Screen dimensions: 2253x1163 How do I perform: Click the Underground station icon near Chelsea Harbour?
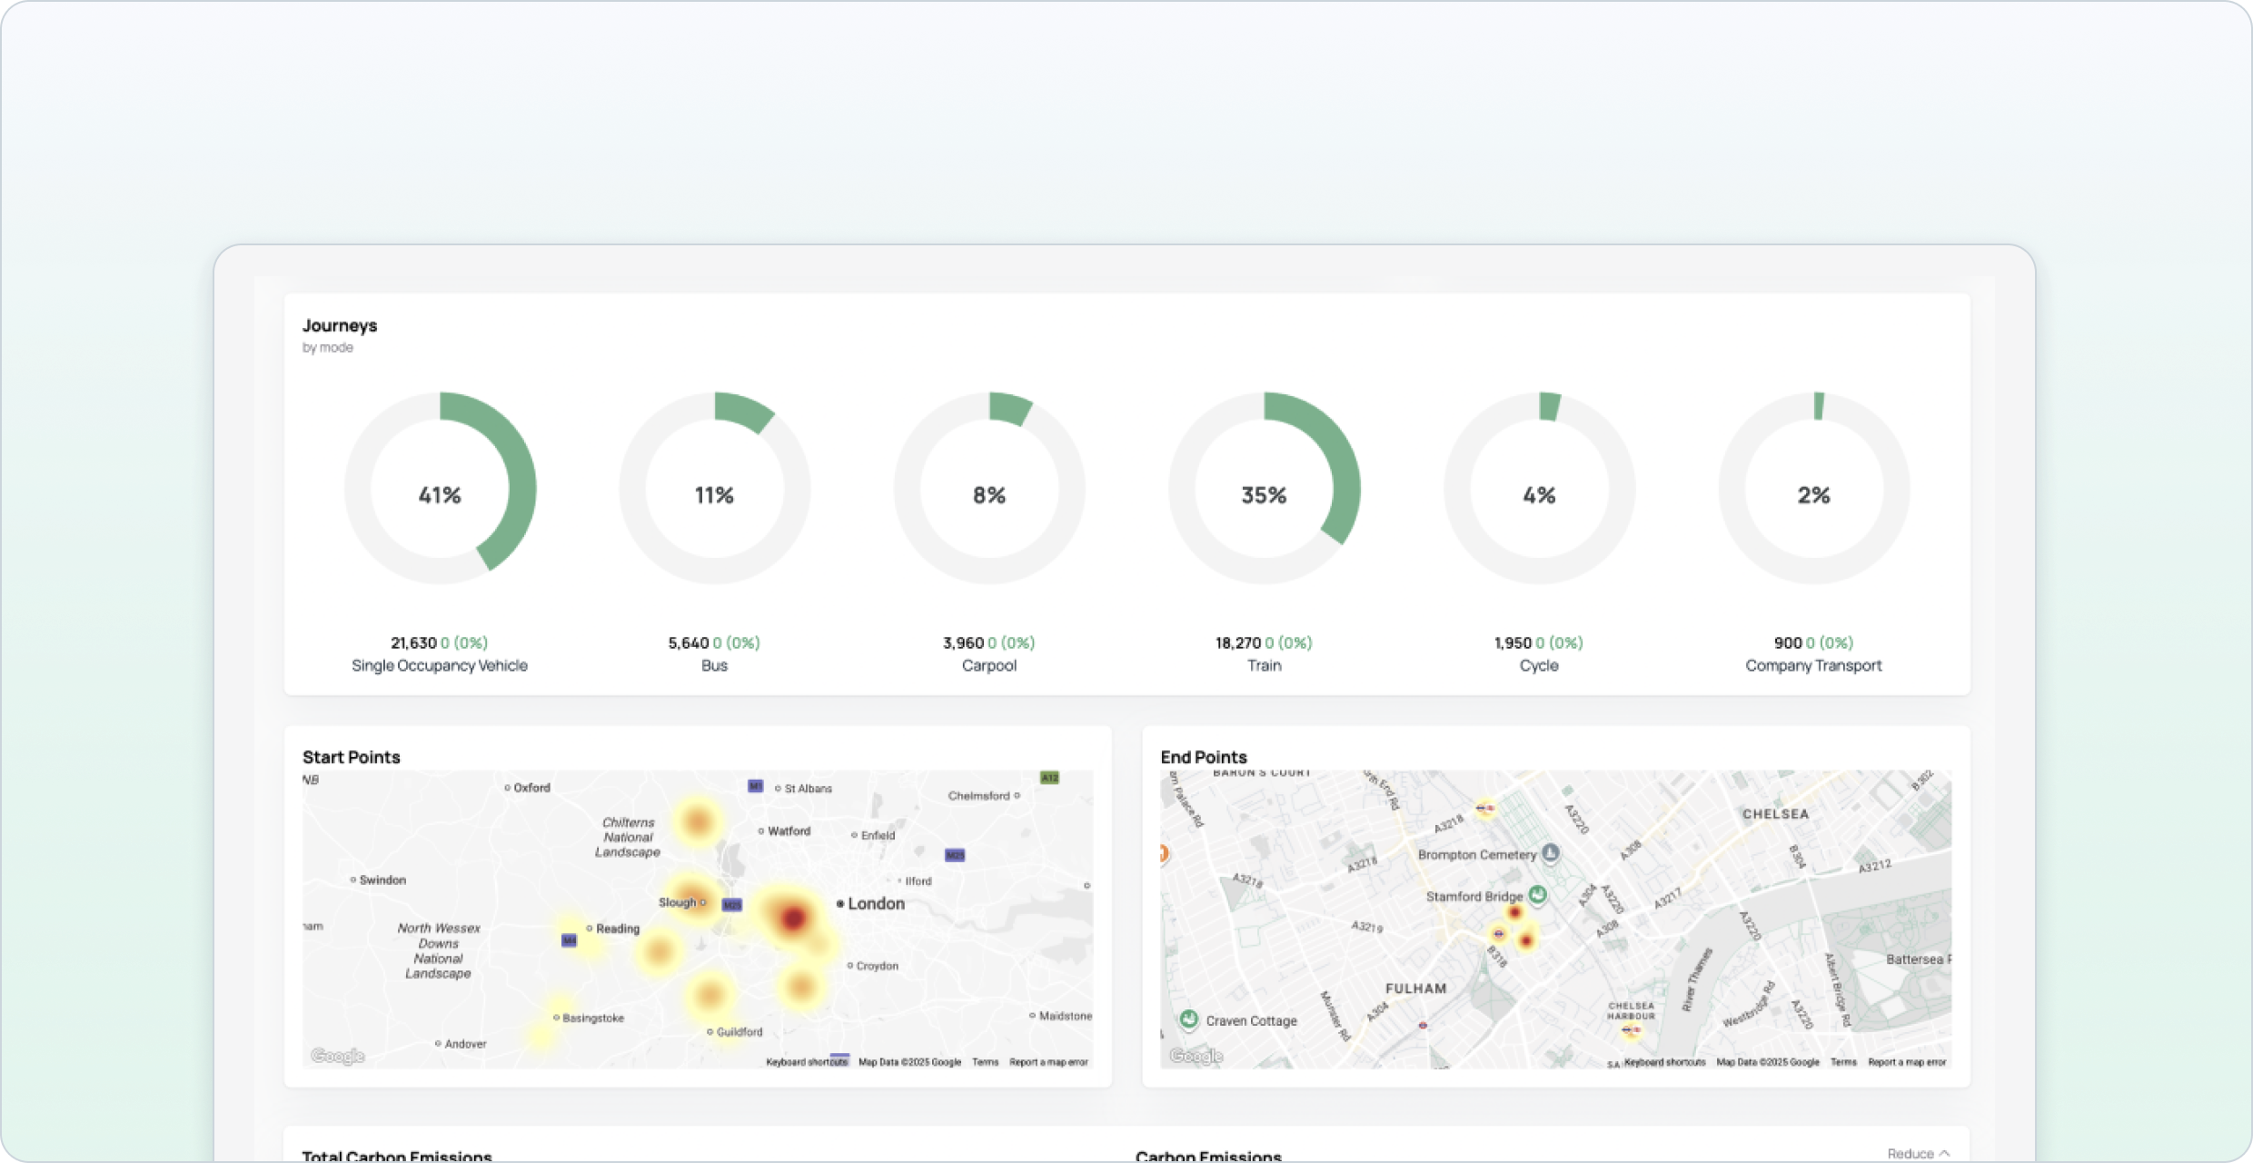click(1629, 1029)
